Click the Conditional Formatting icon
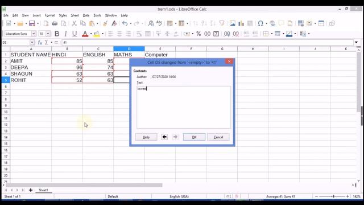The height and width of the screenshot is (205, 364). (303, 34)
